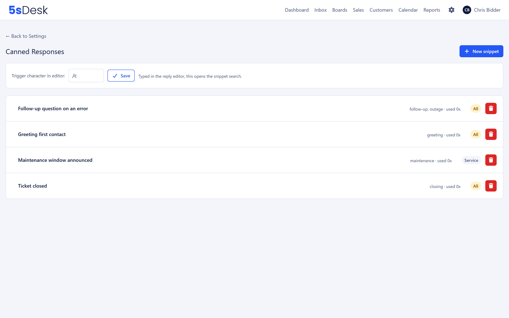Delete the Follow-up question on an error snippet
509x318 pixels.
[x=491, y=108]
